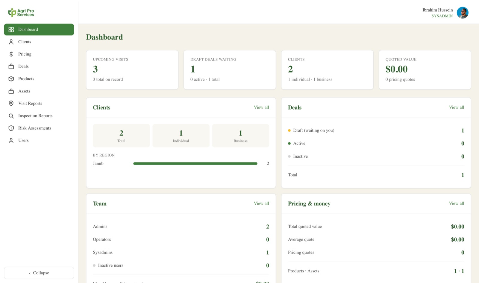Click the SYSADMIN role label
The height and width of the screenshot is (283, 479).
click(442, 16)
